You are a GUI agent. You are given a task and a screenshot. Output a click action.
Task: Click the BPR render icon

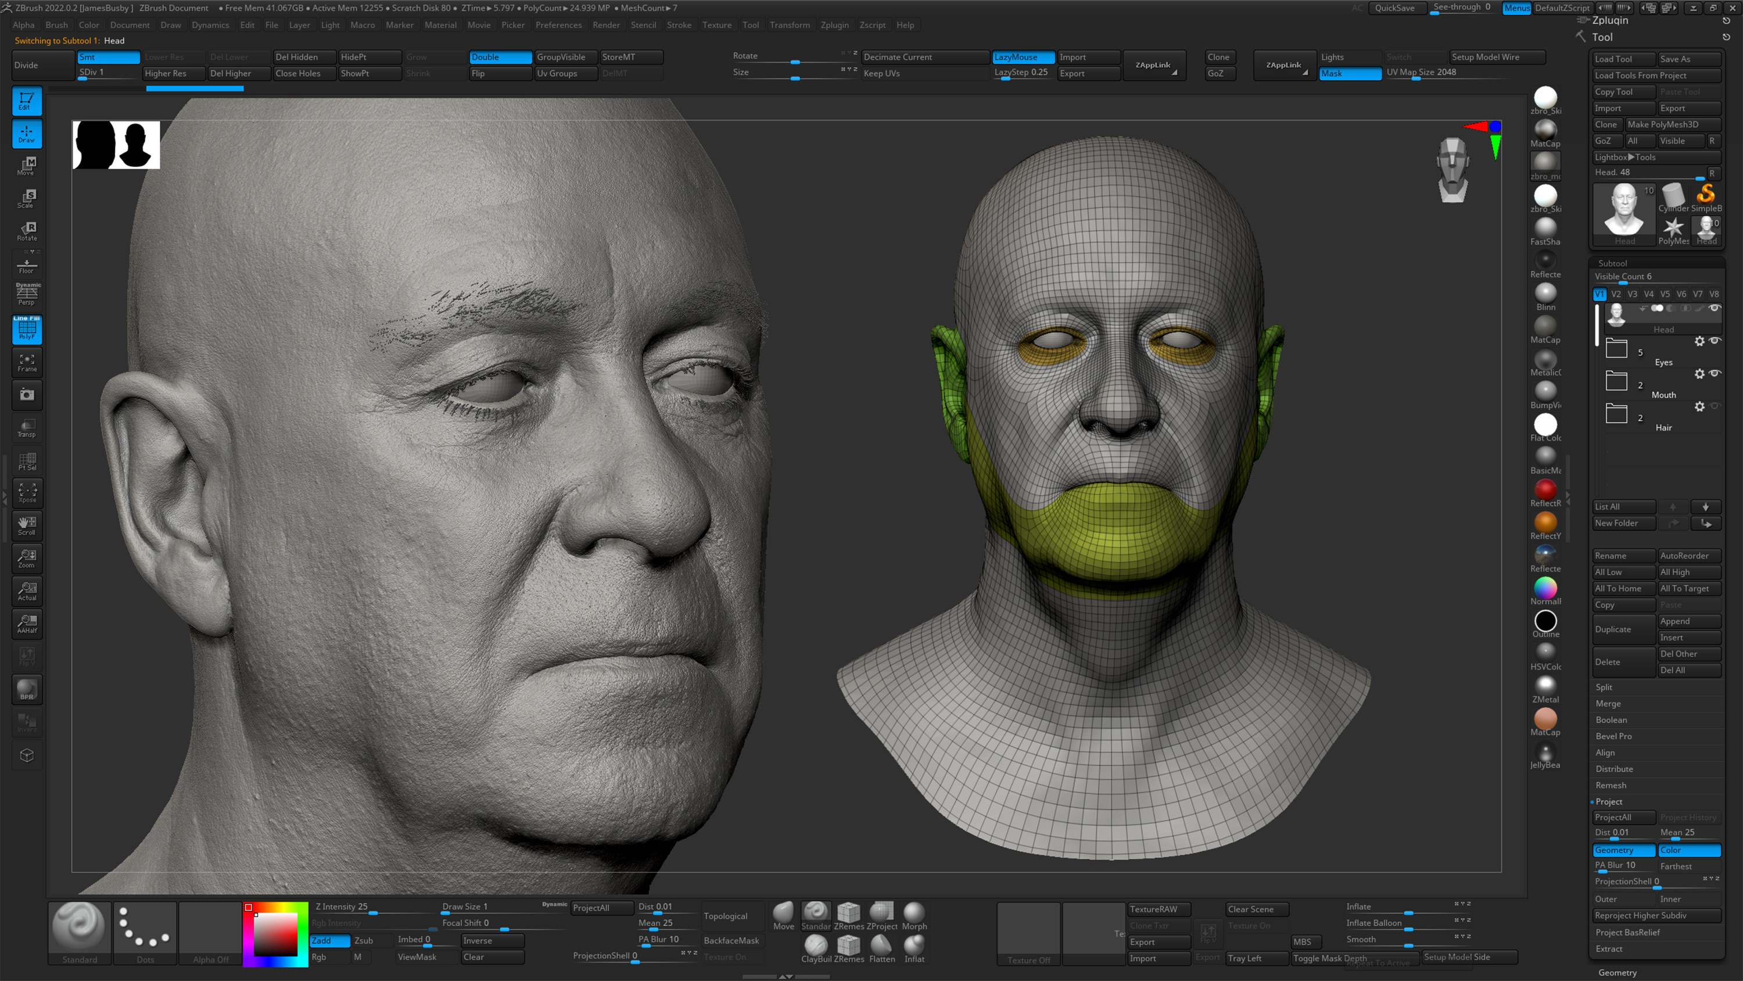coord(27,689)
